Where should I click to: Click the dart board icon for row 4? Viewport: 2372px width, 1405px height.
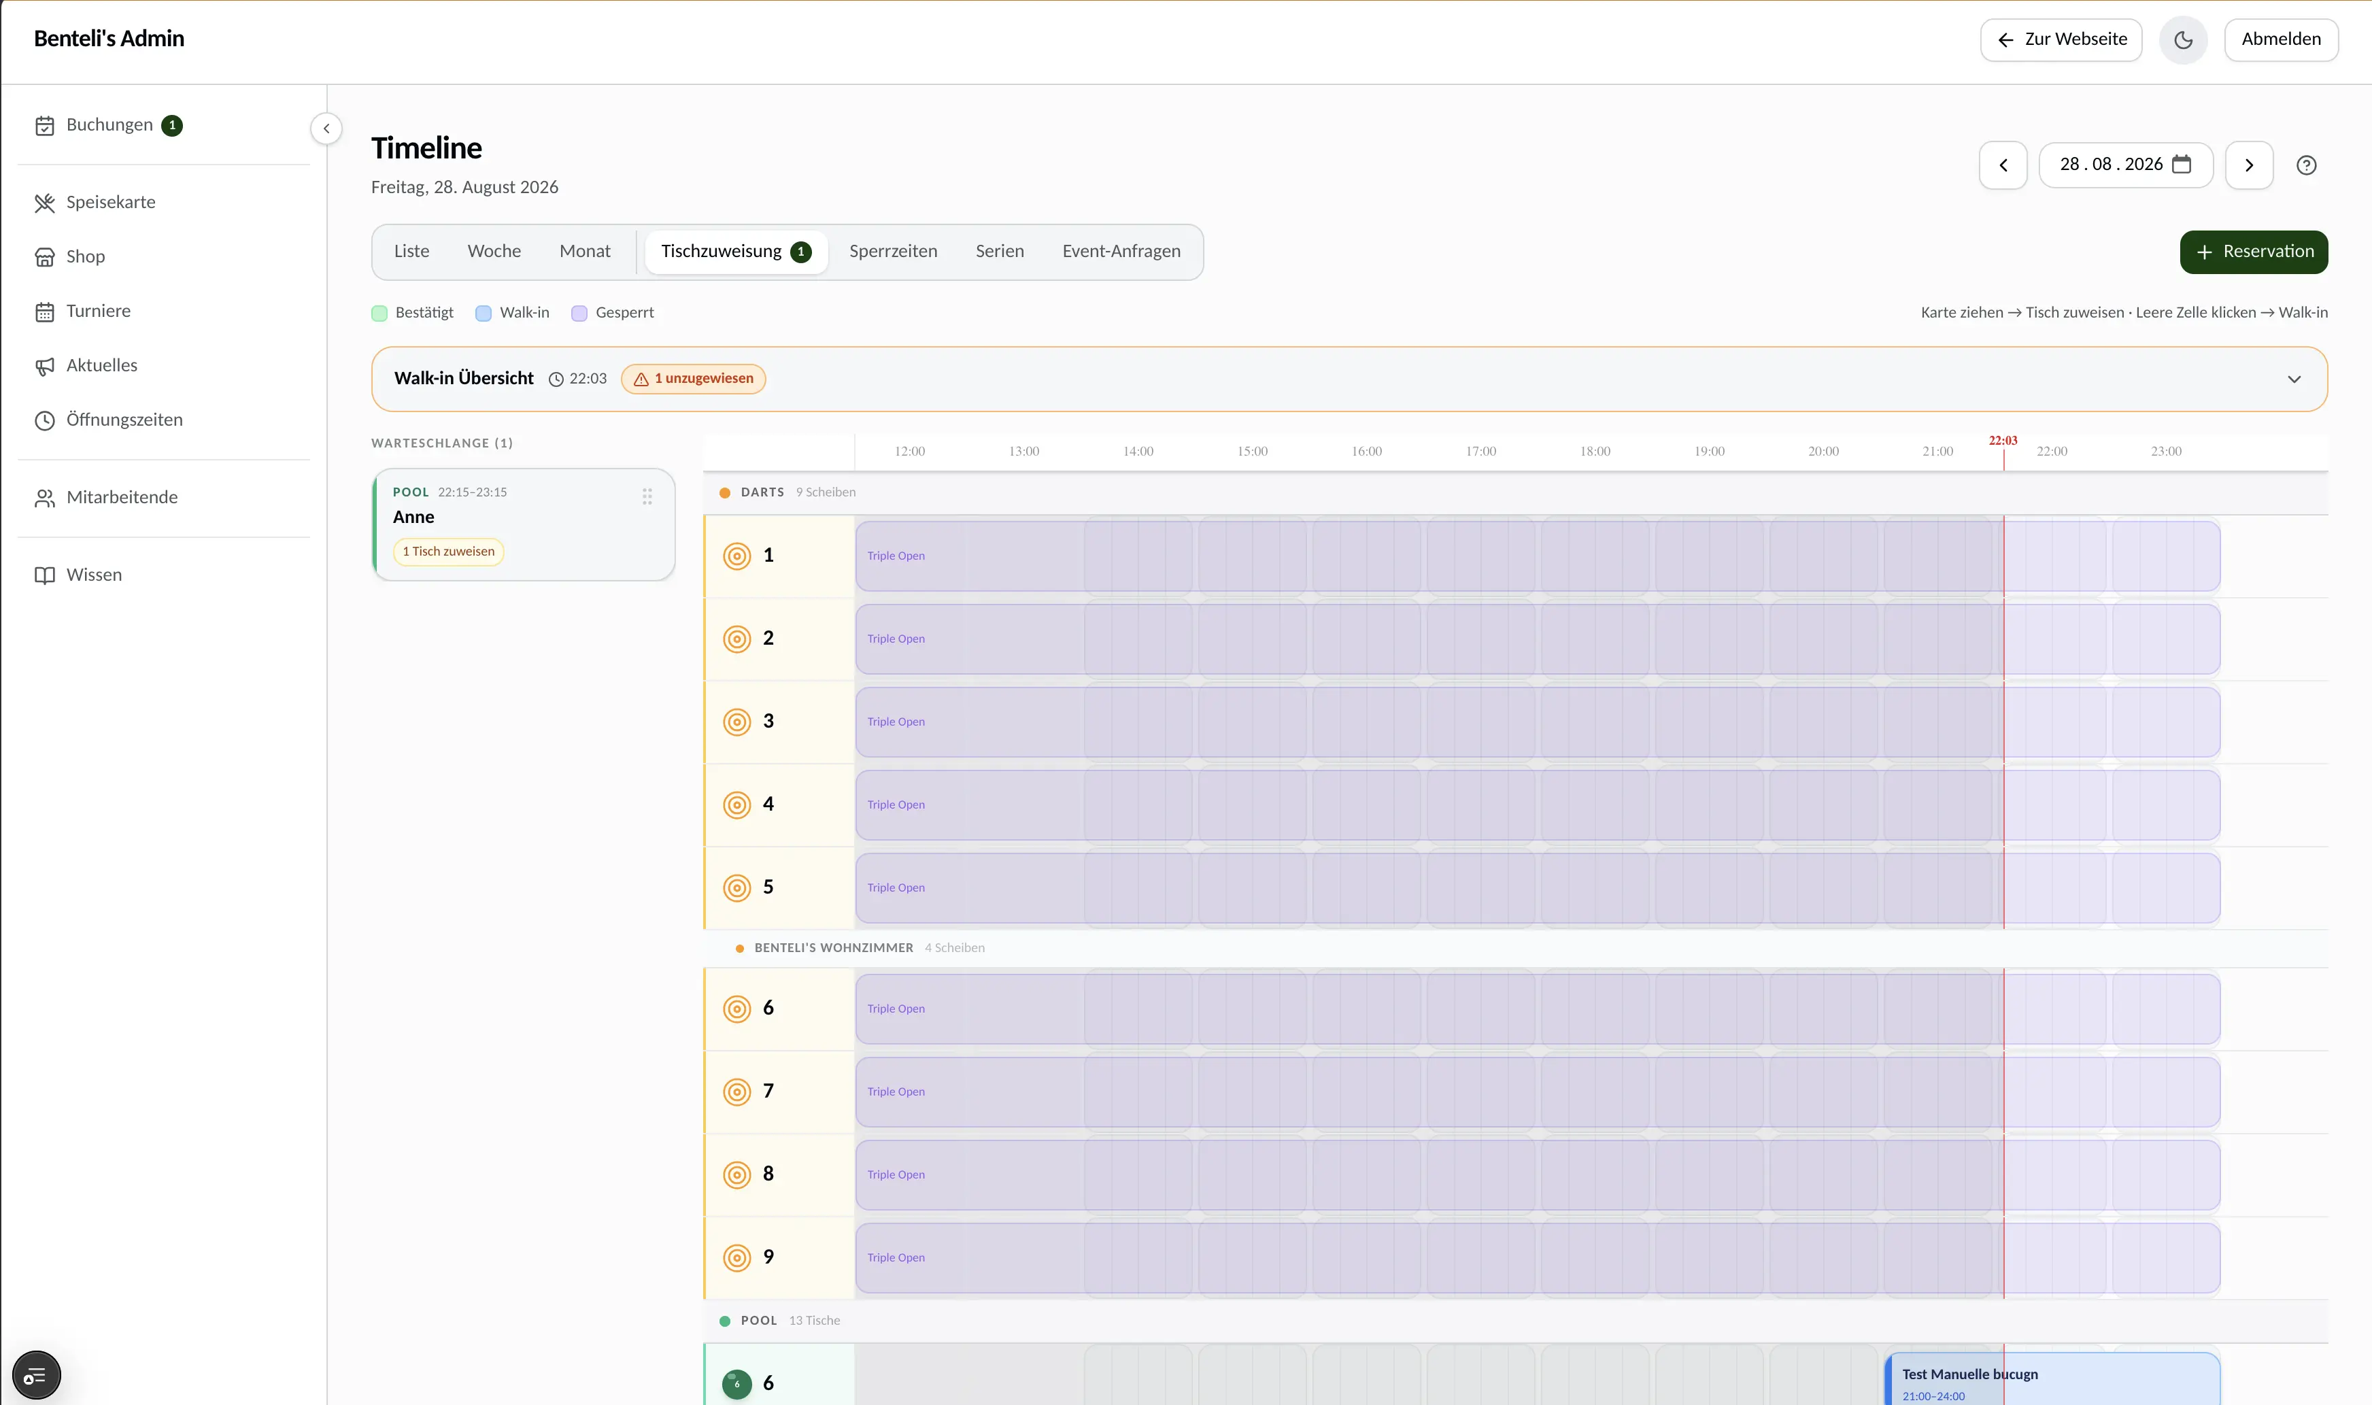point(736,805)
